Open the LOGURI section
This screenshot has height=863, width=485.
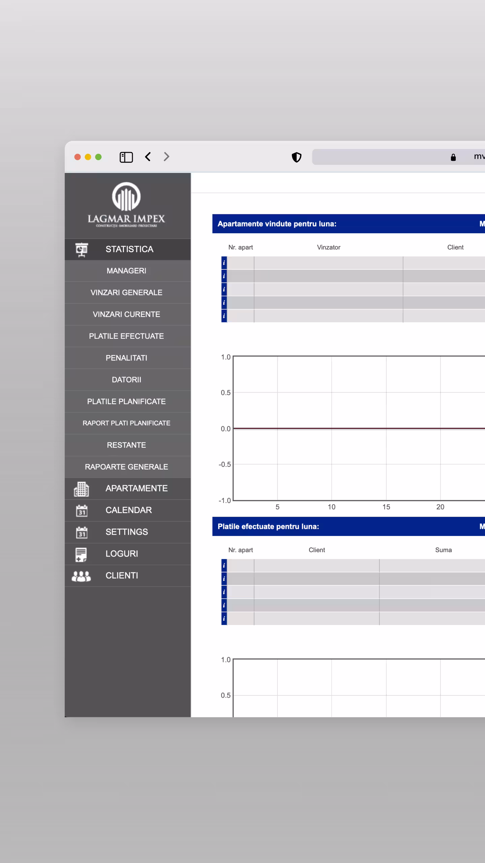(128, 554)
